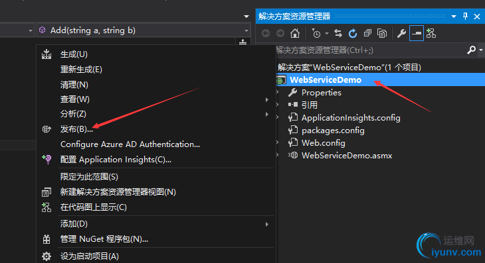
Task: Select packages.config file
Action: coord(333,131)
